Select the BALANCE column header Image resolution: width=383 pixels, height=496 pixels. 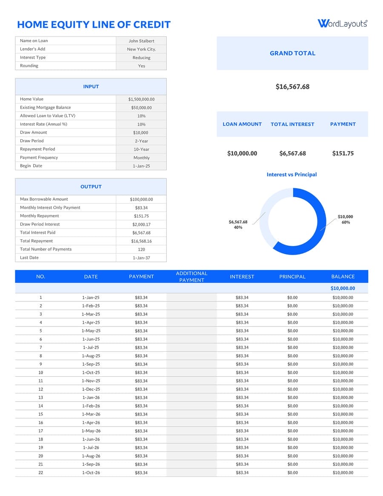343,276
